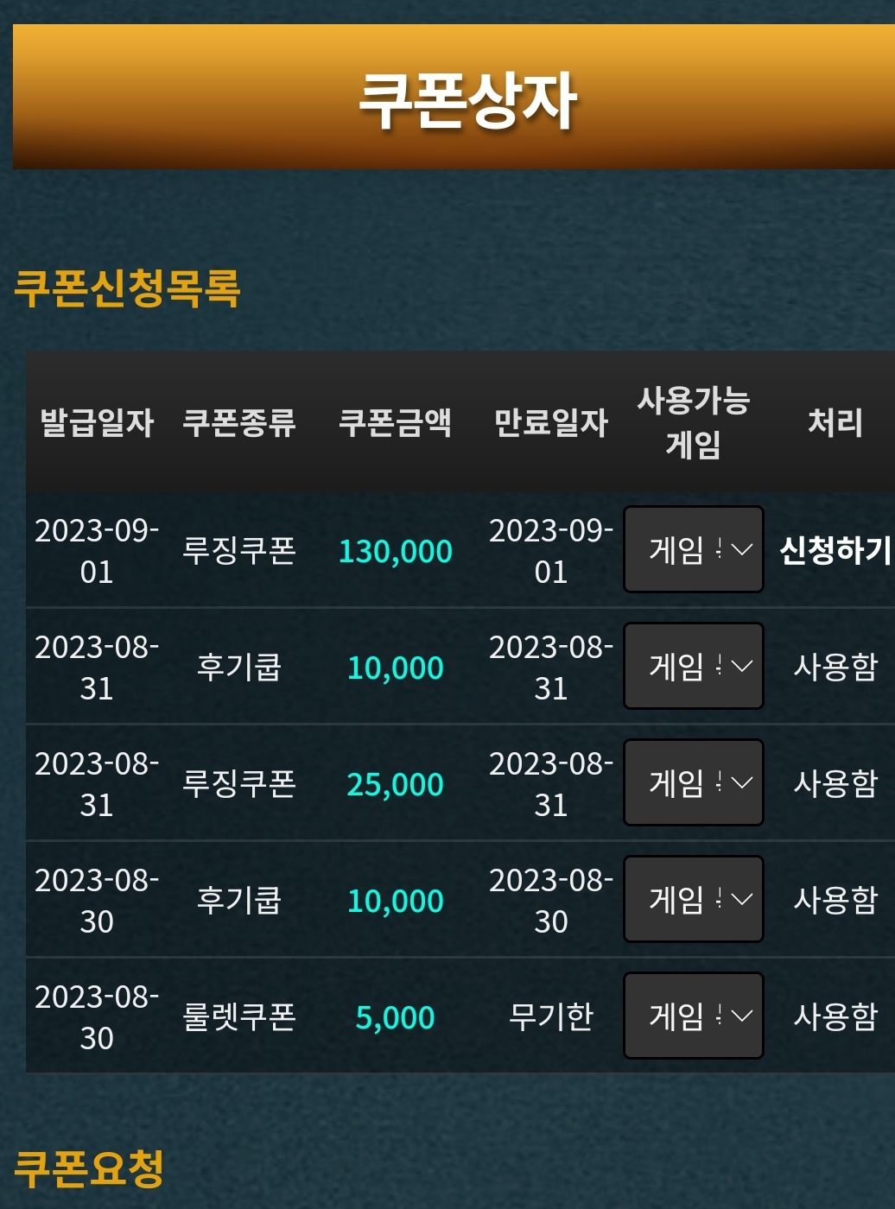Image resolution: width=895 pixels, height=1209 pixels.
Task: Open game dropdown for 2023-08-31 후기쿱 row
Action: 694,666
